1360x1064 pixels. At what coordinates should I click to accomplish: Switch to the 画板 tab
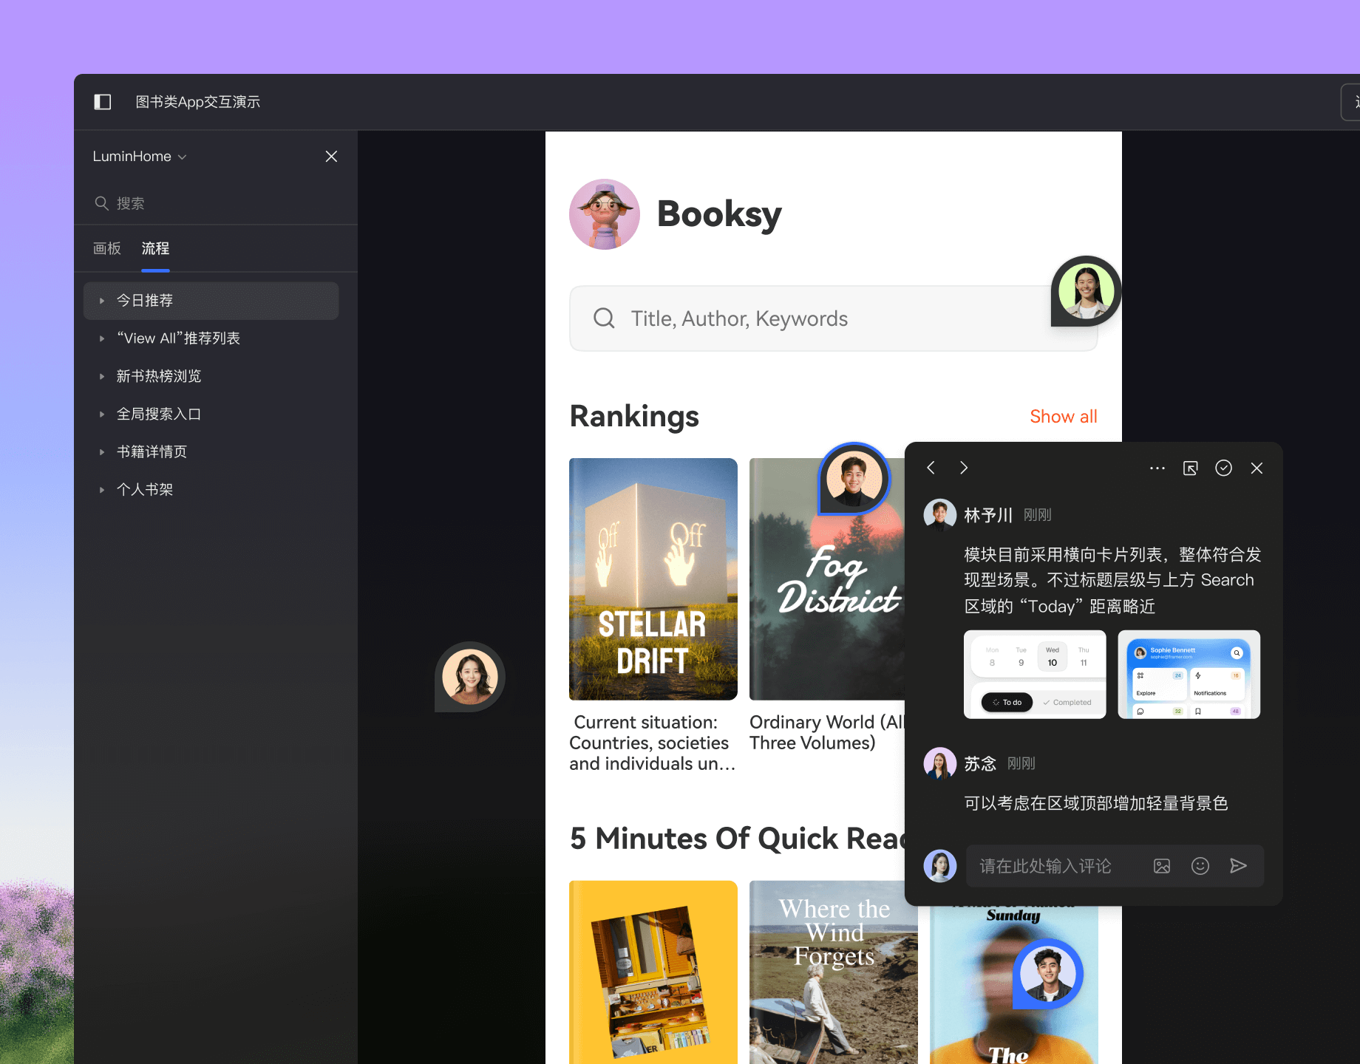click(x=107, y=248)
